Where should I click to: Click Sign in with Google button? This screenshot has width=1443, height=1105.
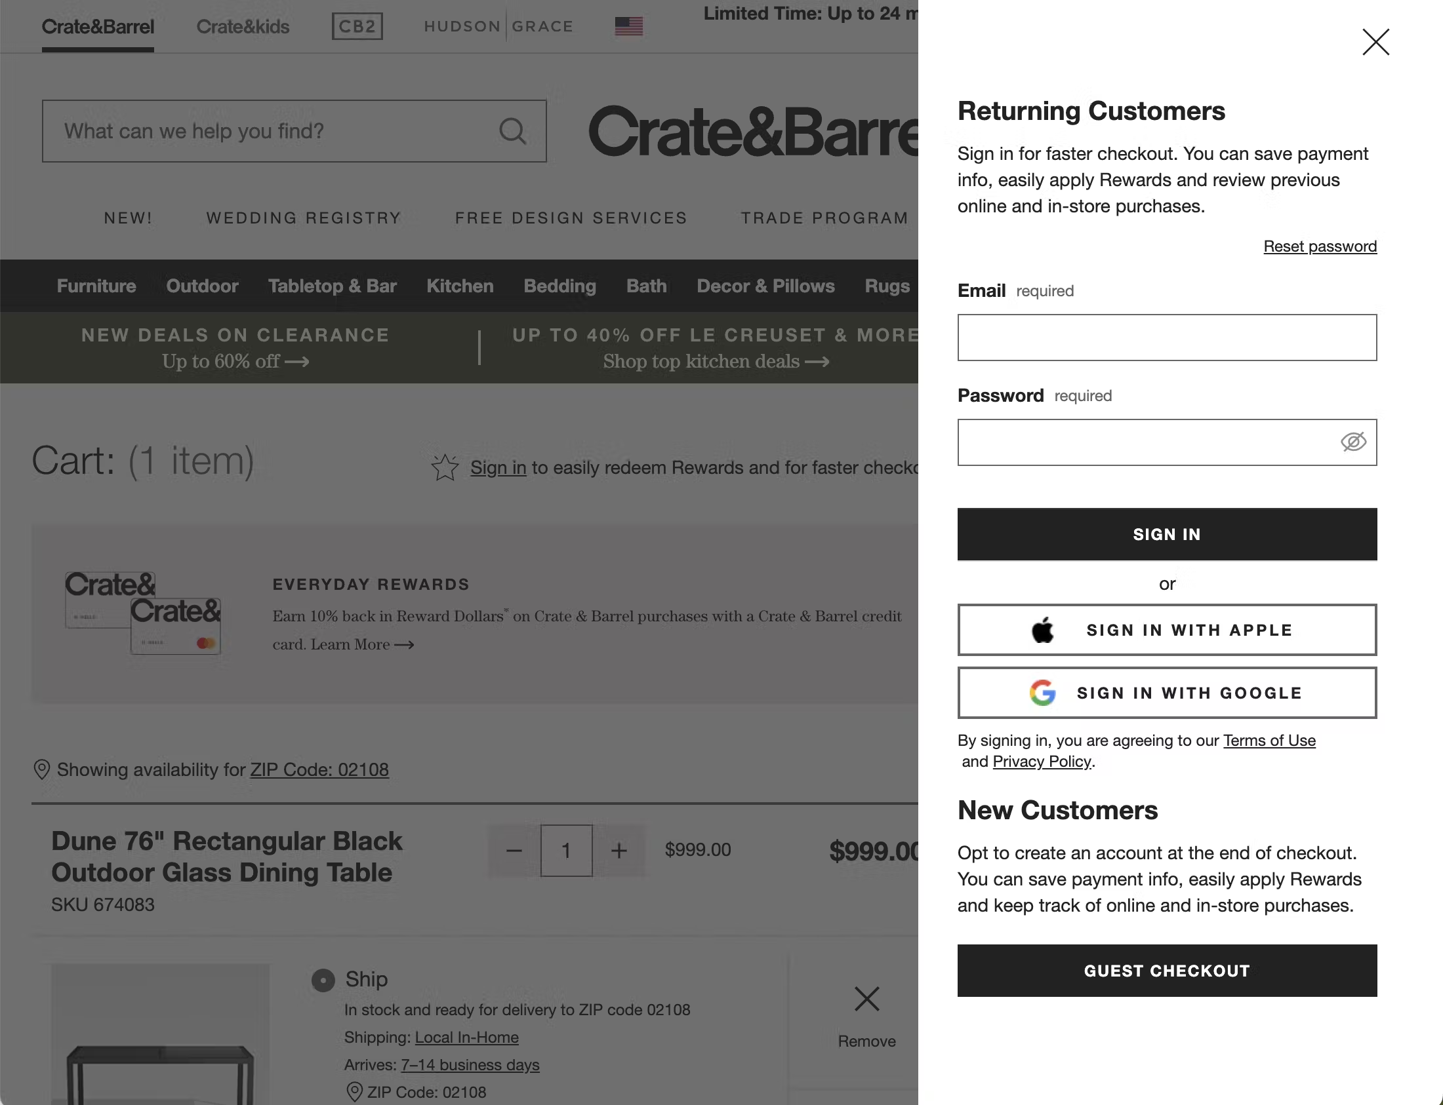point(1166,693)
